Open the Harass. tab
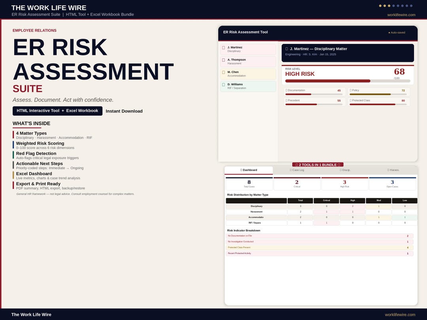The height and width of the screenshot is (320, 427). pyautogui.click(x=393, y=170)
